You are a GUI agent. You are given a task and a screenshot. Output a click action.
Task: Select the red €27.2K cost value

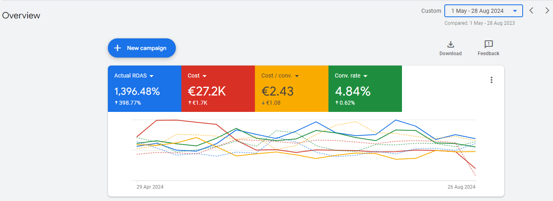point(207,92)
